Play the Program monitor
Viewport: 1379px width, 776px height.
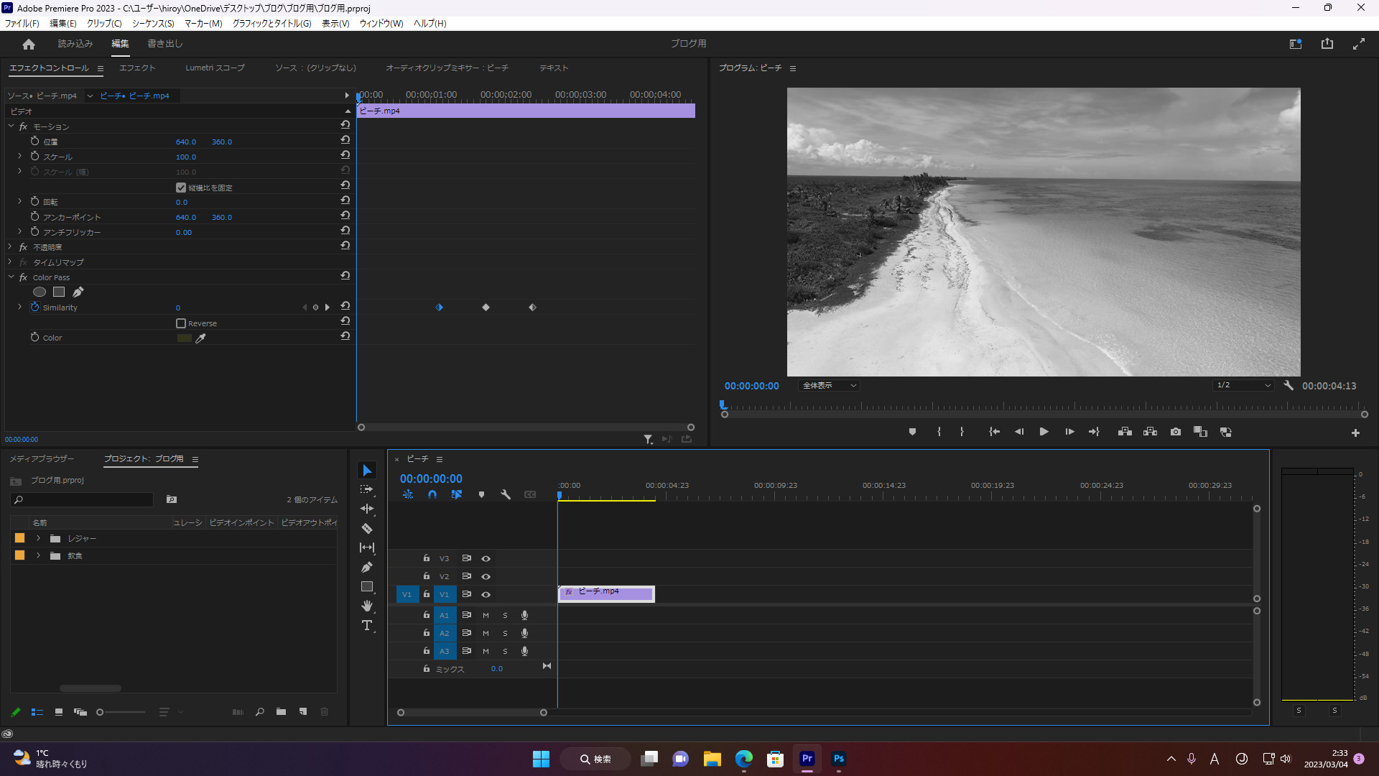tap(1044, 432)
